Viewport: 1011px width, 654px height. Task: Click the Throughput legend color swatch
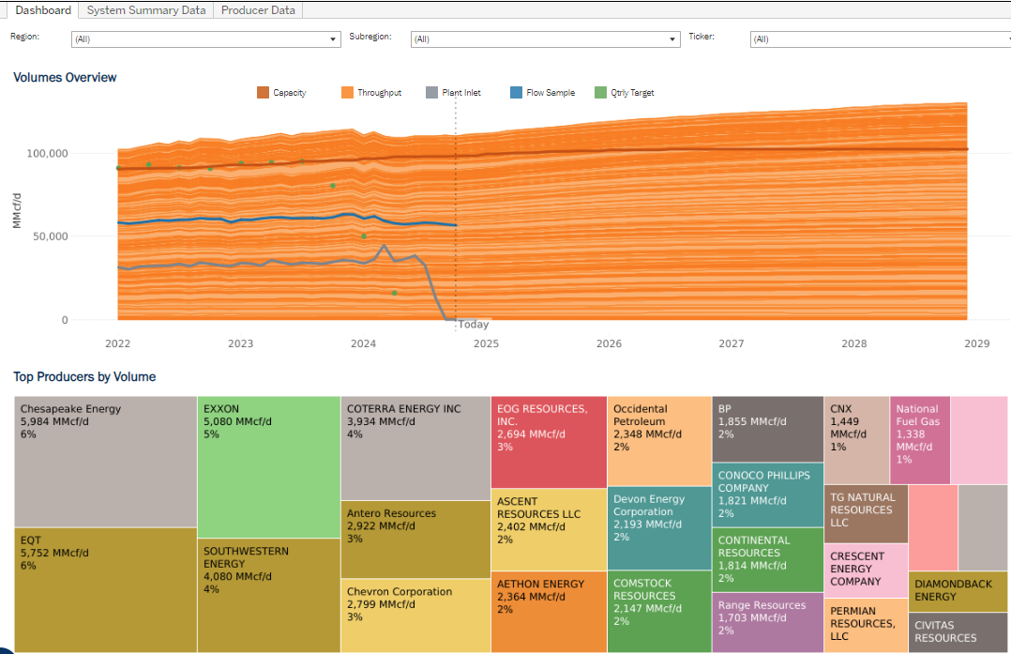point(348,93)
